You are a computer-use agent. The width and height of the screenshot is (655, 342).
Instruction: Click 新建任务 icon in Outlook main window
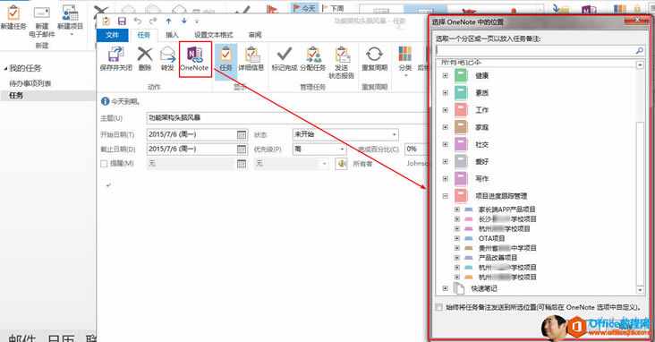click(x=13, y=13)
